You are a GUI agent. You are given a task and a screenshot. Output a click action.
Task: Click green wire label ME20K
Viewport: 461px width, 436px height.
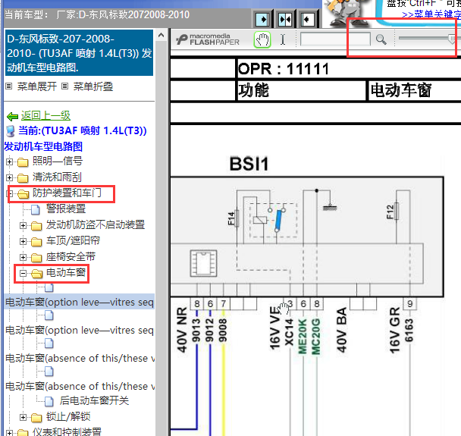click(x=303, y=337)
